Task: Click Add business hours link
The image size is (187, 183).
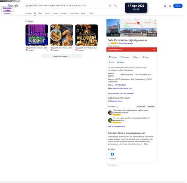Action: (115, 101)
